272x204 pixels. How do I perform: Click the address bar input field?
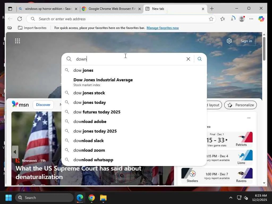121,19
